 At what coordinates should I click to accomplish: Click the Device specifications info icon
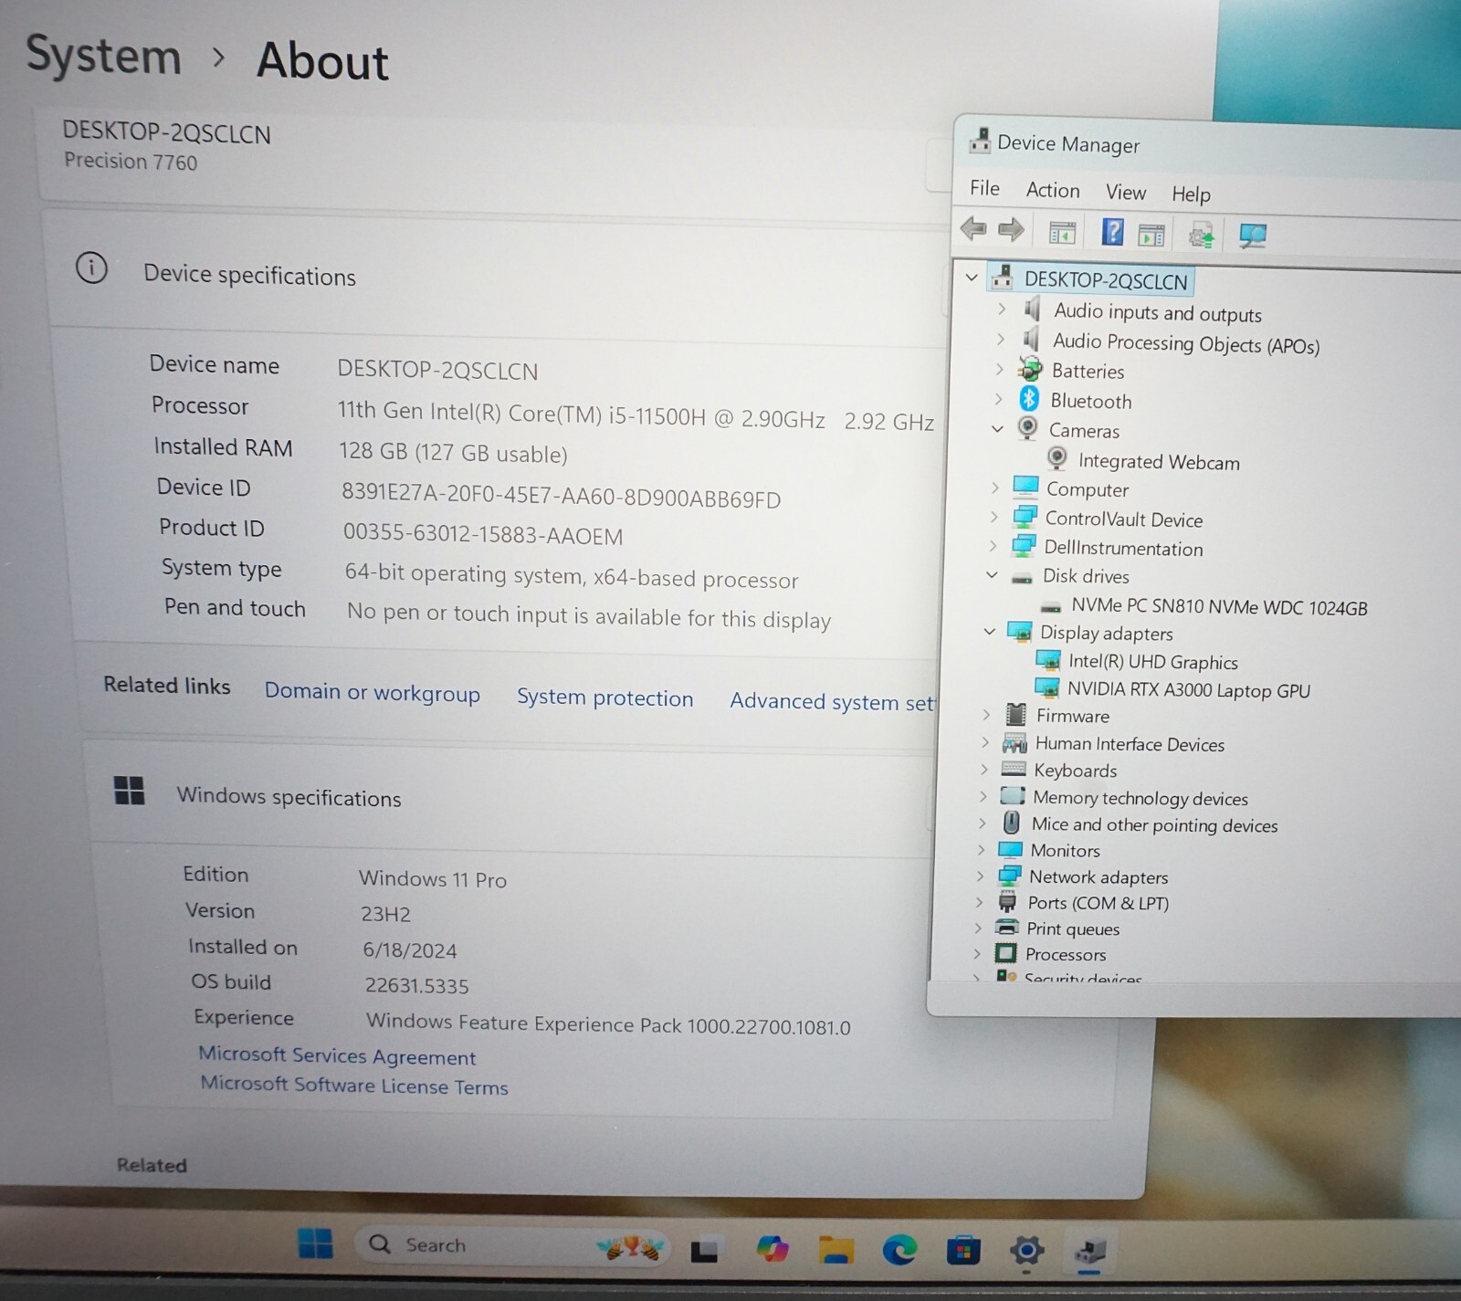91,268
